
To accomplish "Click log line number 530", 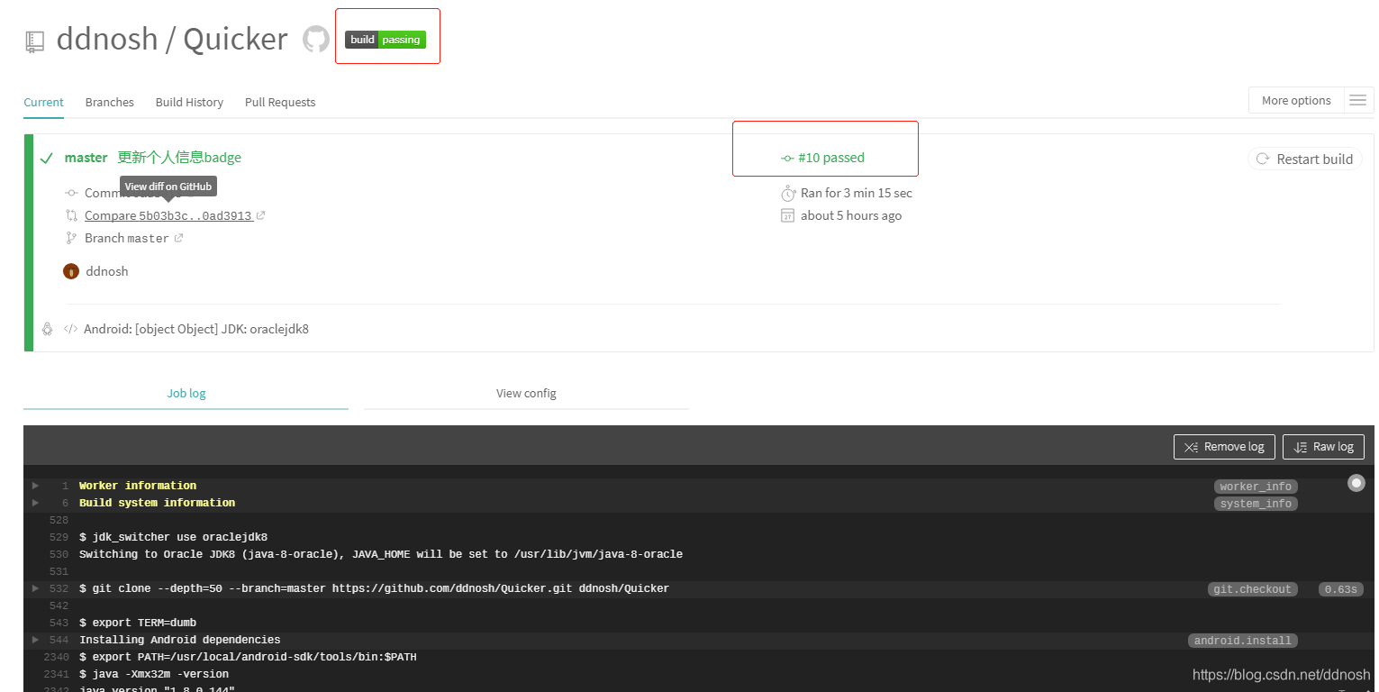I will (59, 554).
